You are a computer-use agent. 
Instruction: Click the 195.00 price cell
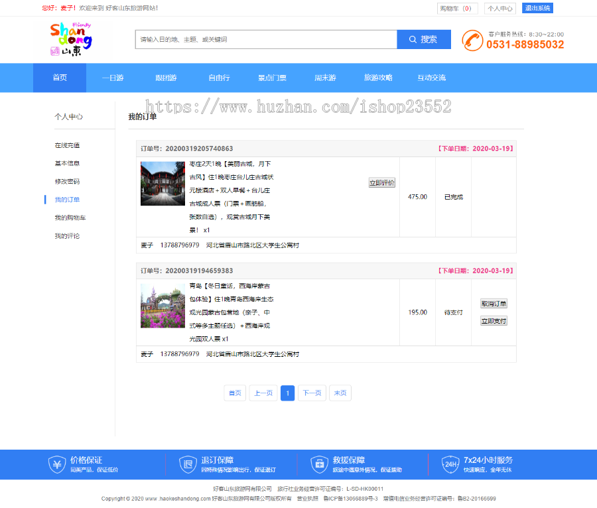[x=418, y=312]
